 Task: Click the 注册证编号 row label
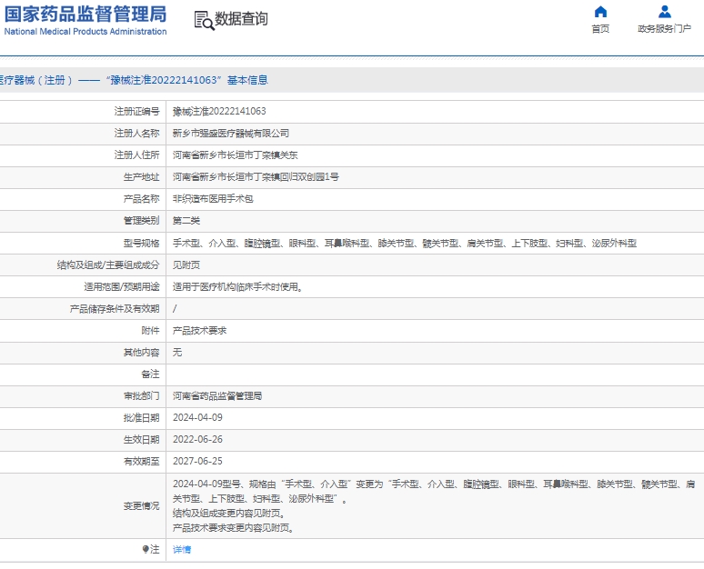(136, 111)
